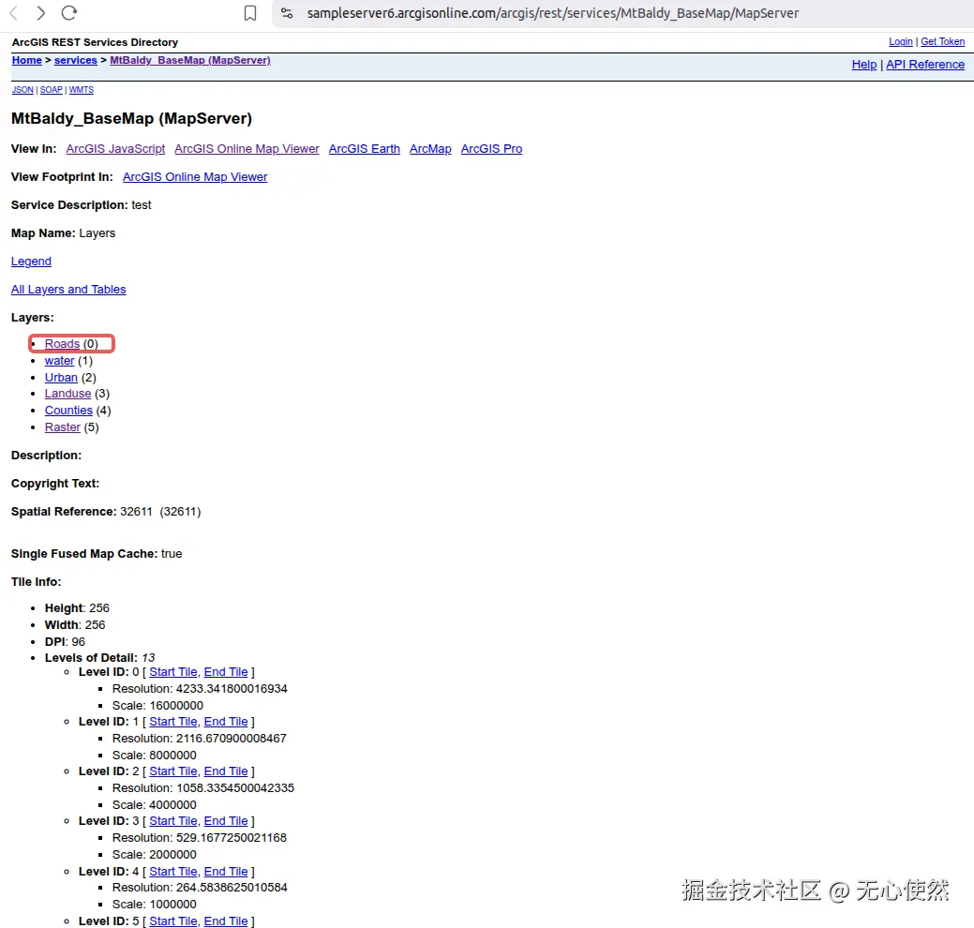Click the Width: 256 tile info
This screenshot has width=974, height=928.
tap(75, 625)
